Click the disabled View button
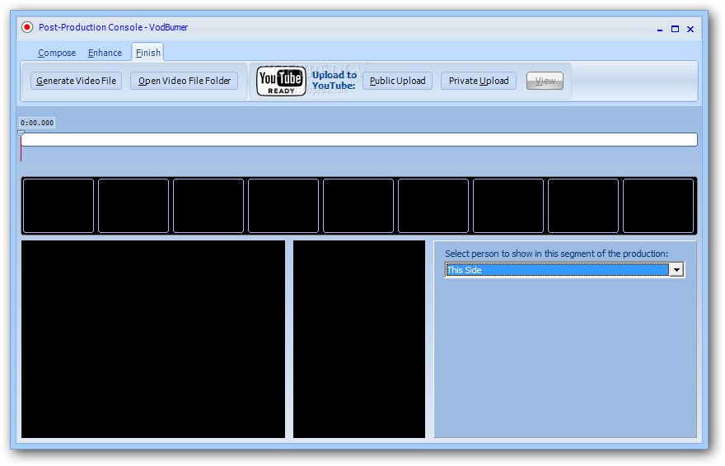The image size is (725, 466). [x=545, y=81]
